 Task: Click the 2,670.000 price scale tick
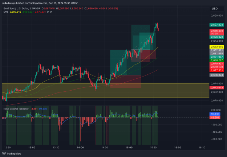point(217,100)
